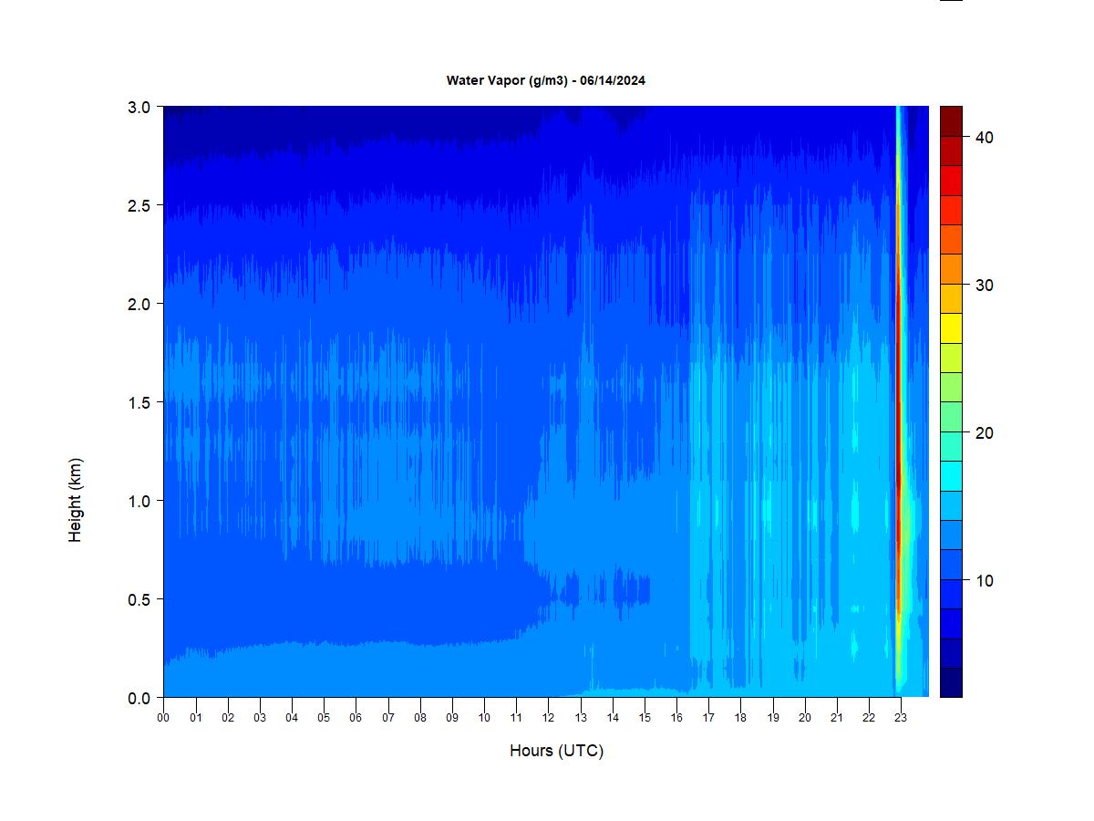Viewport: 1094px width, 821px height.
Task: Click the 'Height (km)' y-axis label
Action: point(75,500)
